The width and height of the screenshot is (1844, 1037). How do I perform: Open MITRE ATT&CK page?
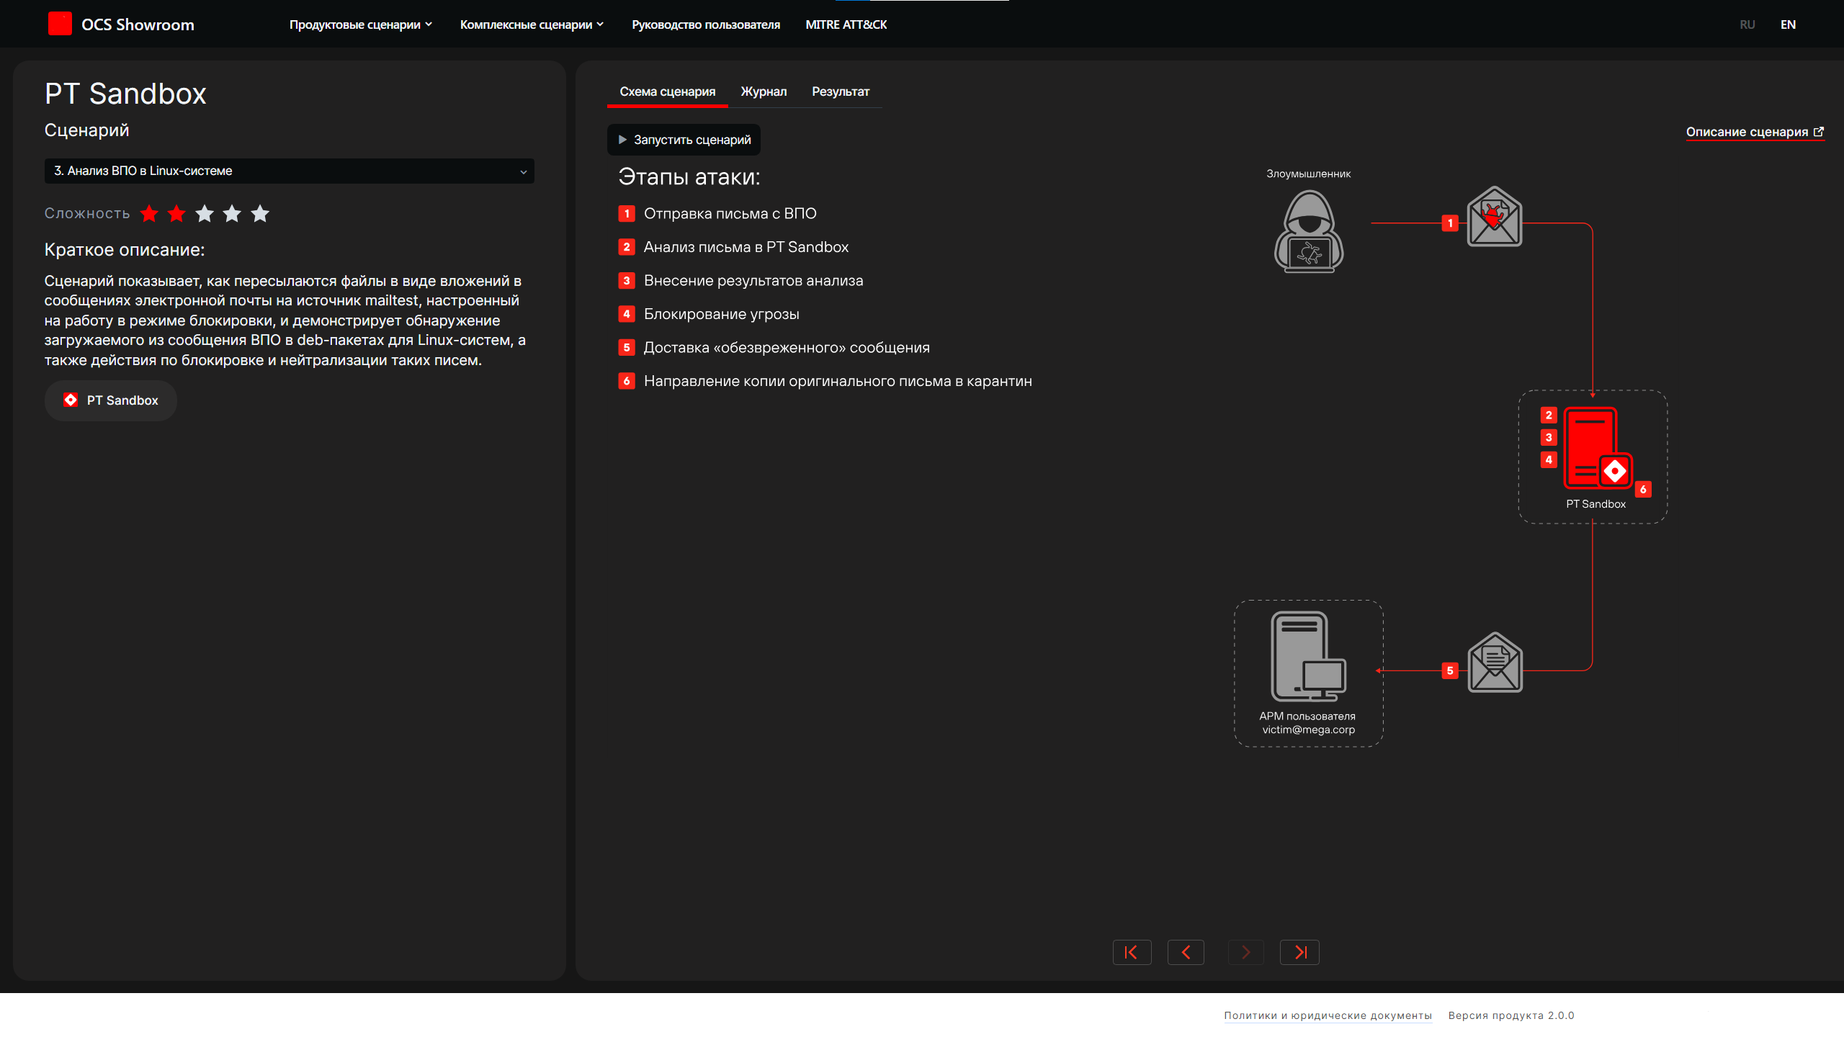[x=846, y=24]
